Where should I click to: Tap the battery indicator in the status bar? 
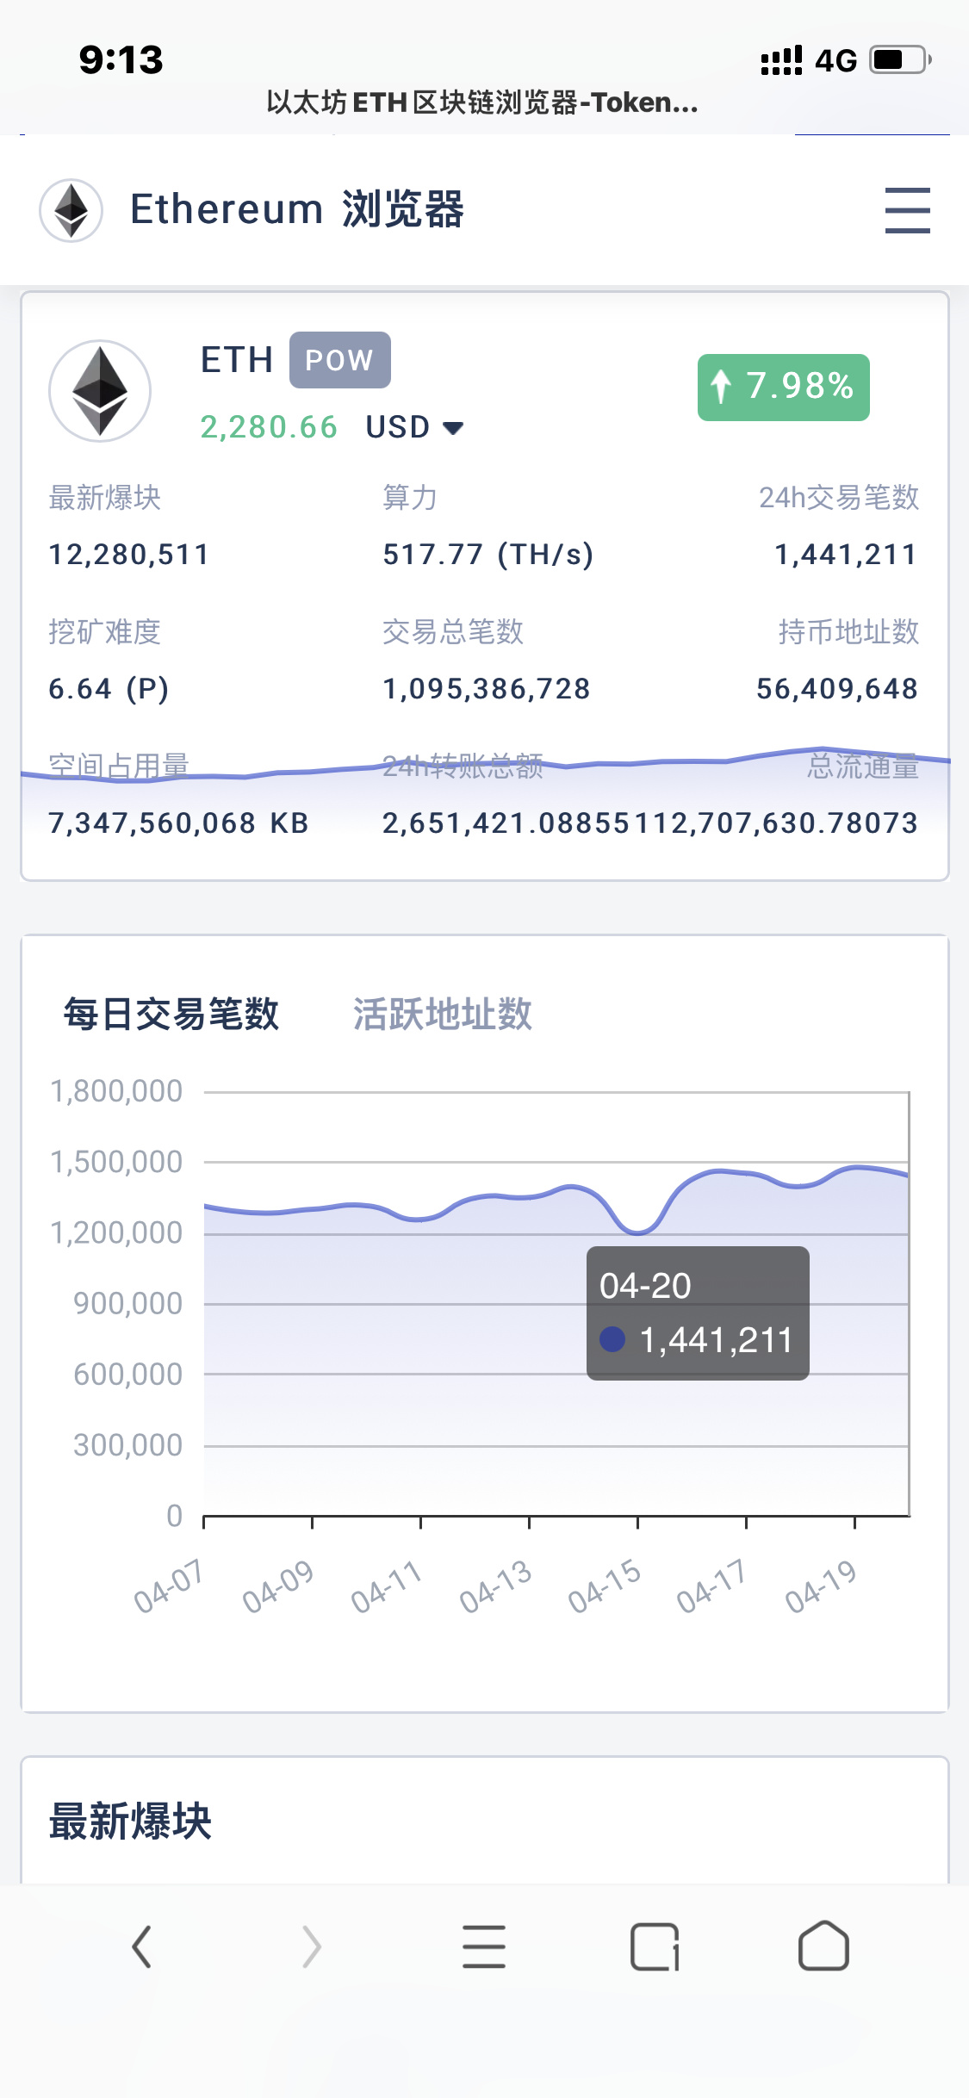901,59
